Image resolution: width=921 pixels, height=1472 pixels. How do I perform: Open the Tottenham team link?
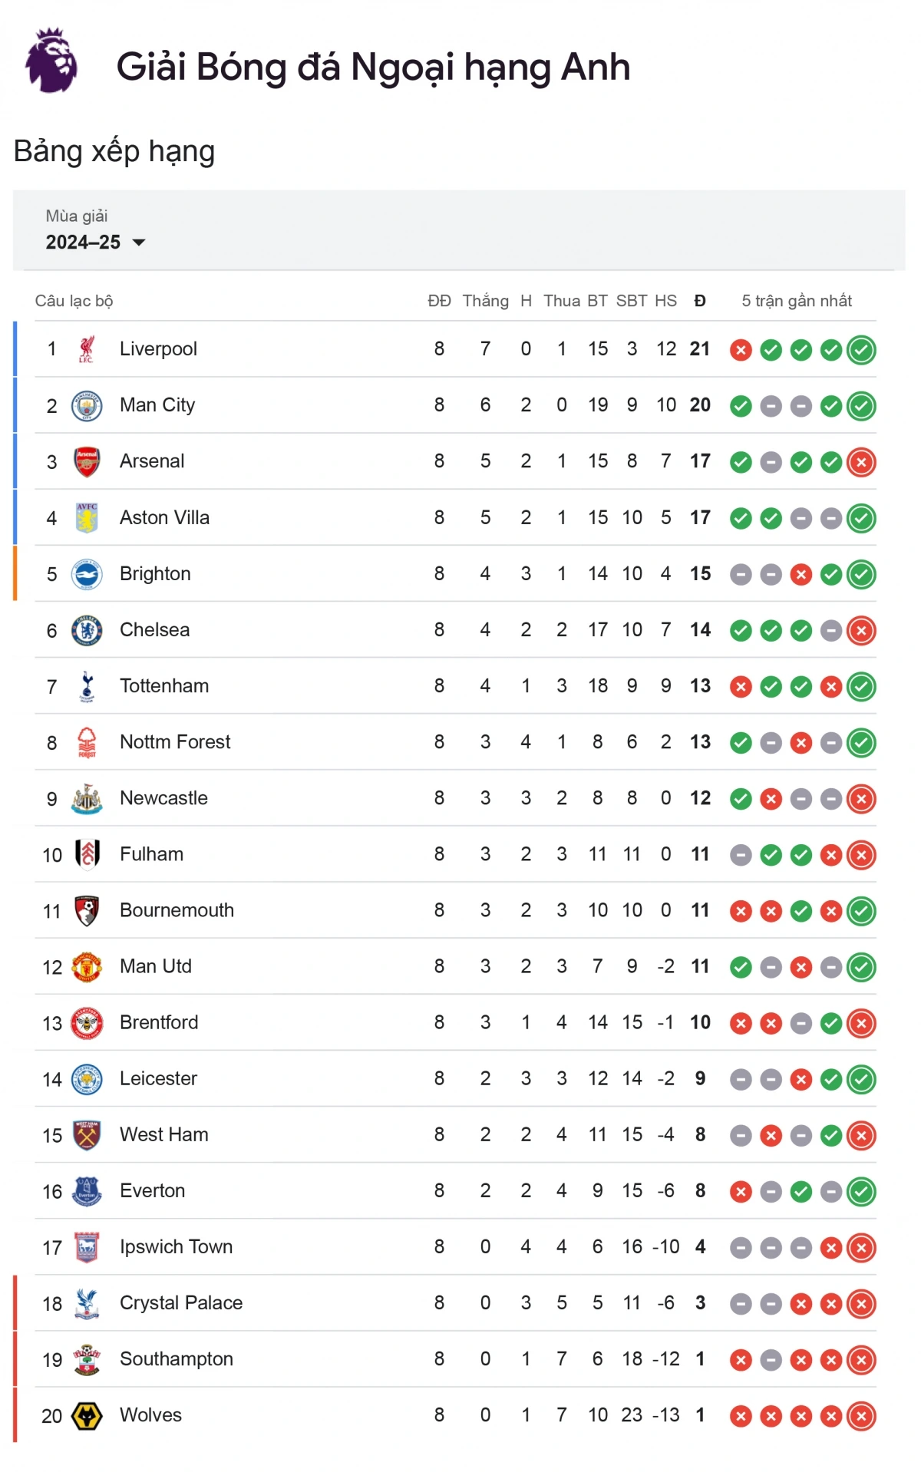[x=164, y=686]
